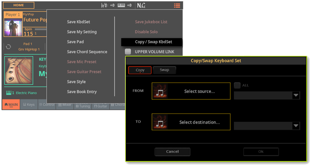Open the Control tab
The image size is (316, 166).
pyautogui.click(x=47, y=105)
